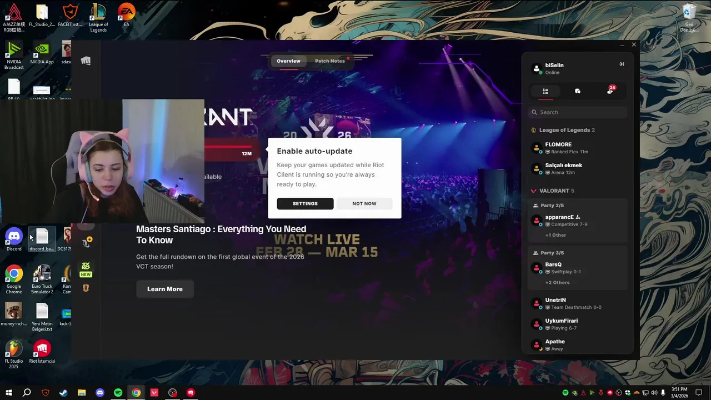Image resolution: width=711 pixels, height=400 pixels.
Task: Click the Learn More button
Action: tap(165, 289)
